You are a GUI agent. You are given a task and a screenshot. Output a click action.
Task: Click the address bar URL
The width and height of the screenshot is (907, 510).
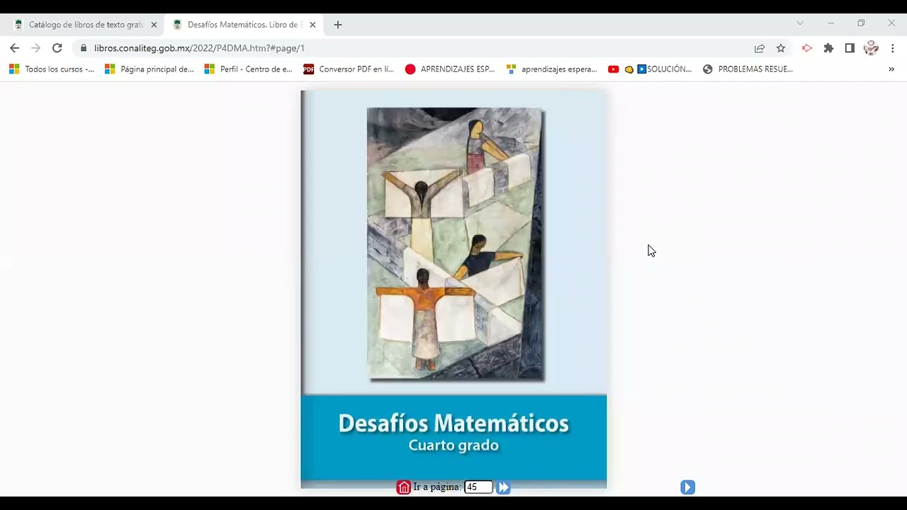[199, 48]
